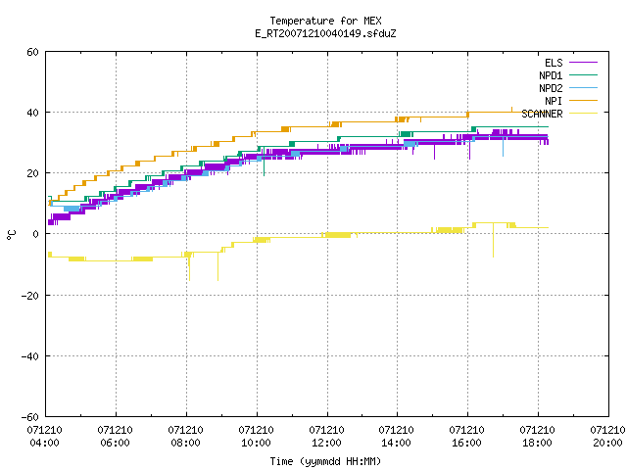Click the x-axis time label 08:00
Image resolution: width=627 pixels, height=470 pixels.
pos(185,443)
